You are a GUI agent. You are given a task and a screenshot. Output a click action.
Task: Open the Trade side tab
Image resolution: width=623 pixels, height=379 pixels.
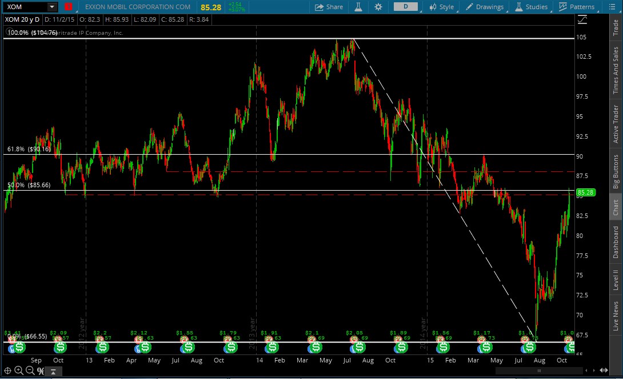(x=616, y=28)
